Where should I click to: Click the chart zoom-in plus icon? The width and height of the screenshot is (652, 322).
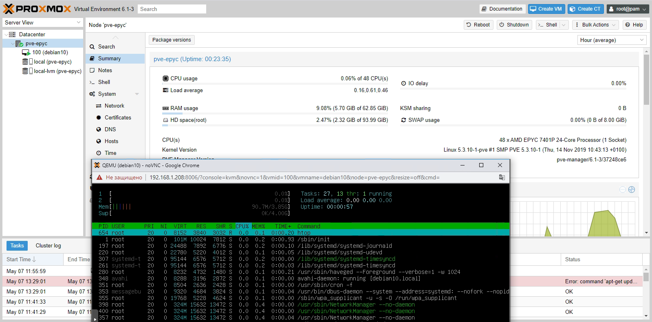[x=632, y=190]
